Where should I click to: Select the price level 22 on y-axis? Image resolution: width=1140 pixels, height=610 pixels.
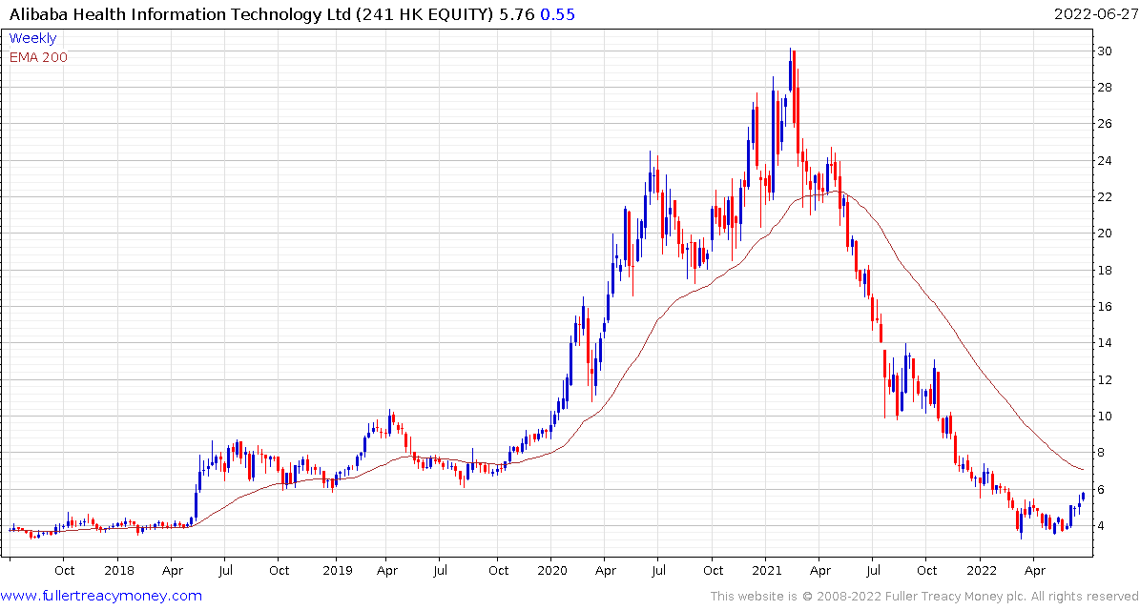(1107, 196)
